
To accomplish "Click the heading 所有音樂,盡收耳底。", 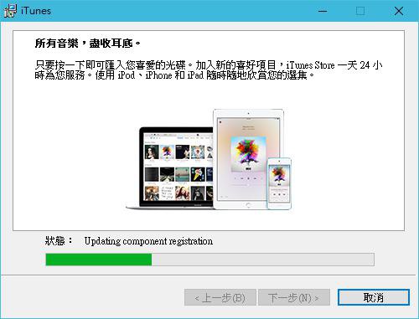I will click(88, 44).
